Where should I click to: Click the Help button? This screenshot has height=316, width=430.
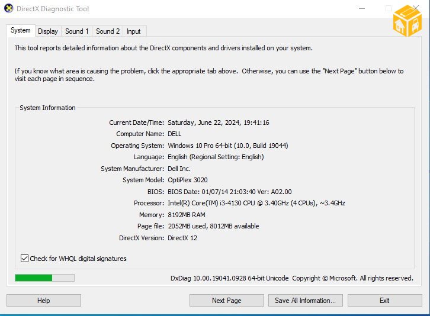[44, 301]
